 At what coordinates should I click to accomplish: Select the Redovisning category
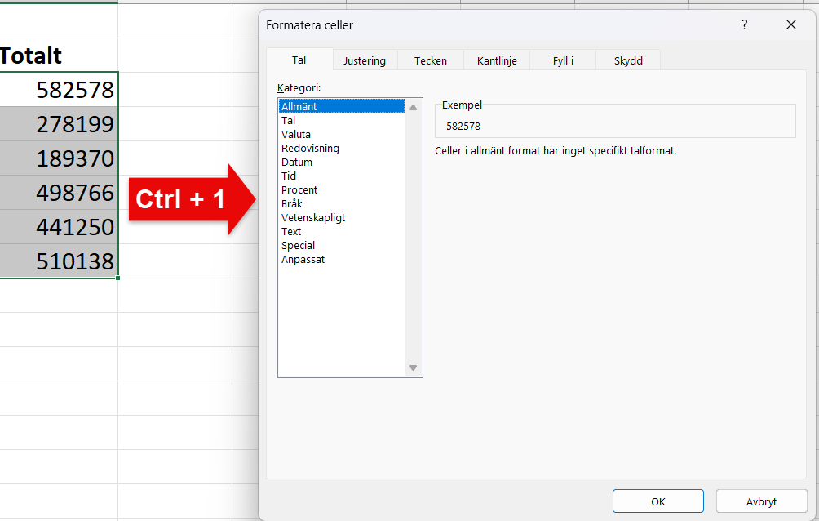coord(310,149)
